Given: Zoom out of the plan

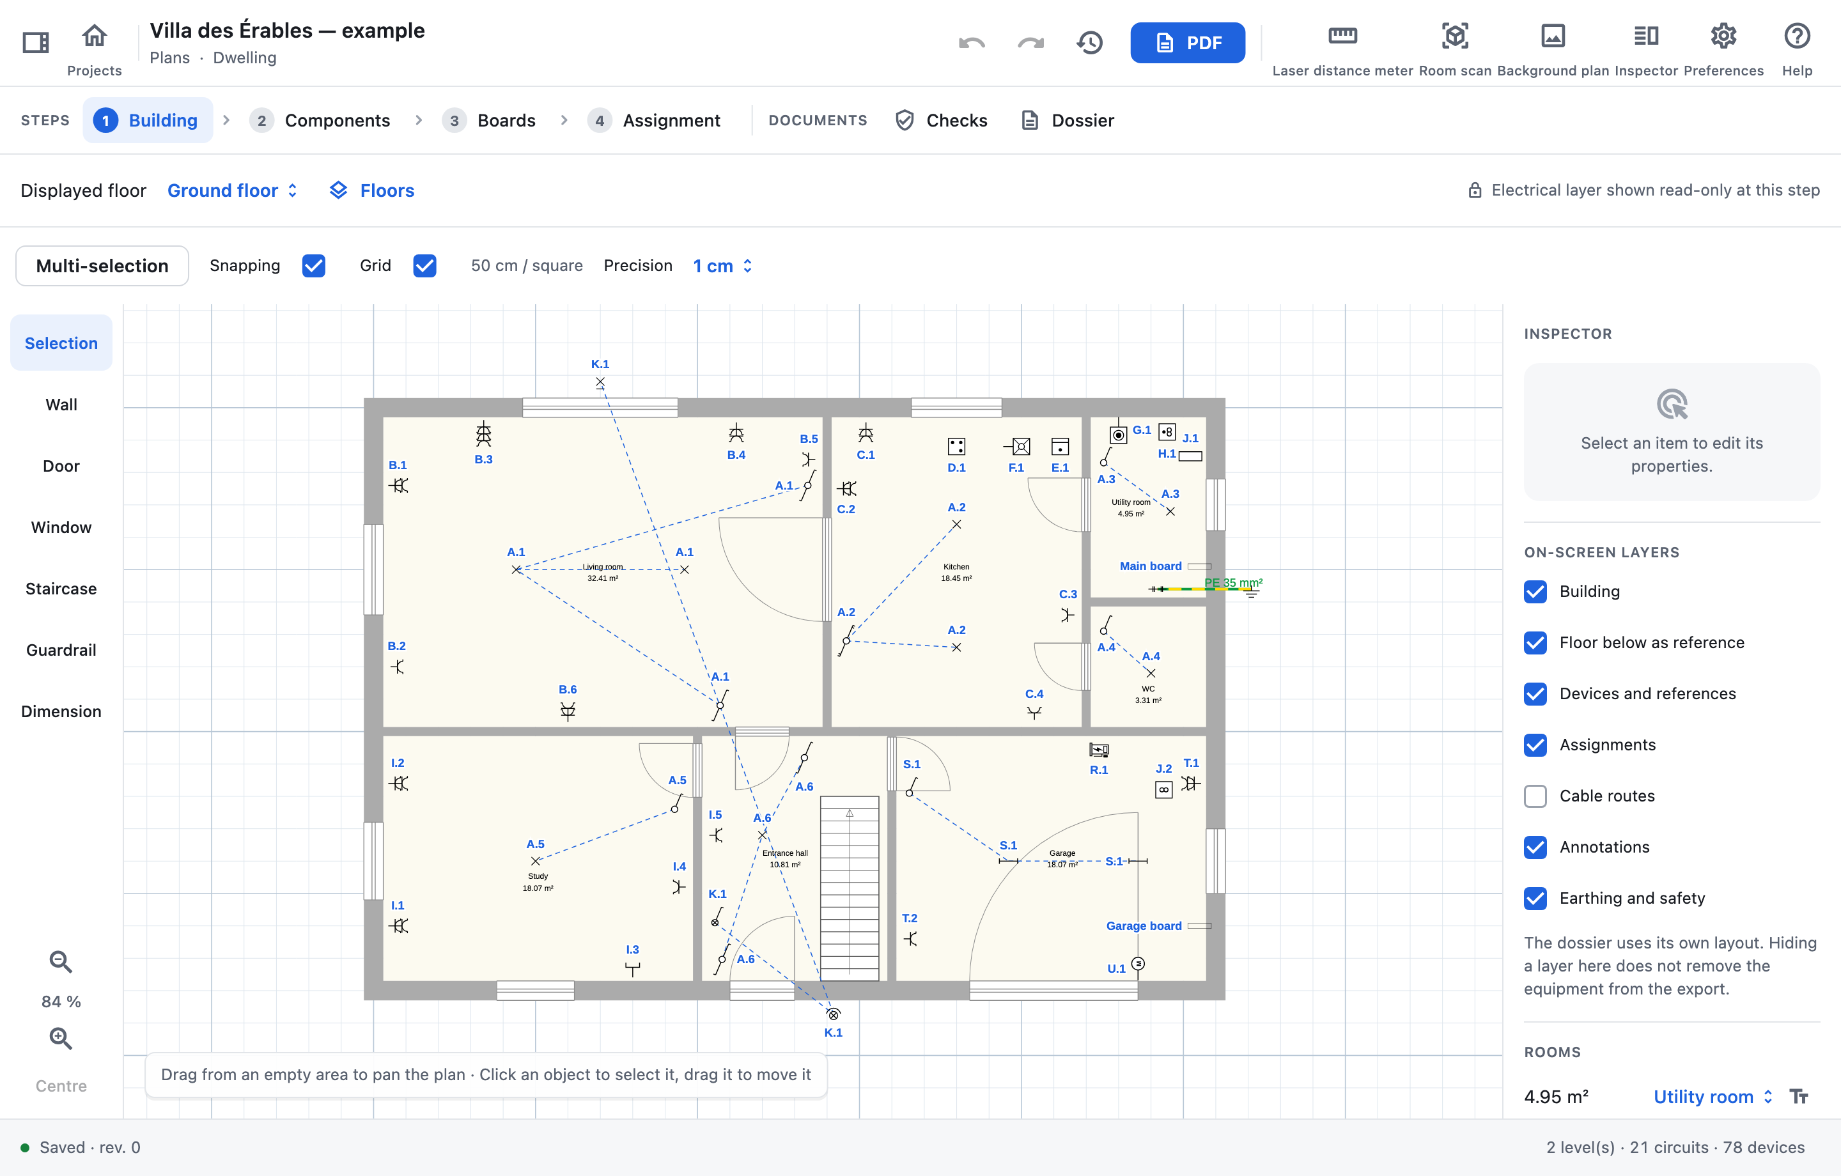Looking at the screenshot, I should tap(61, 961).
